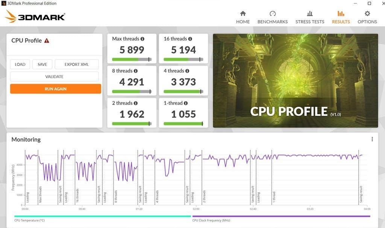This screenshot has width=385, height=228.
Task: Open the Home tab
Action: [243, 17]
